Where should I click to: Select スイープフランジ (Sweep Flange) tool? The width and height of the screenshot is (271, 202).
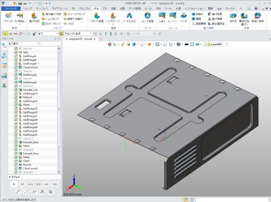75,14
